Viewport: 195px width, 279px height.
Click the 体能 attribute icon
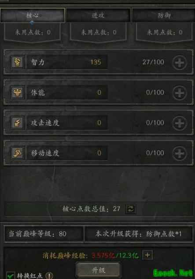click(17, 93)
